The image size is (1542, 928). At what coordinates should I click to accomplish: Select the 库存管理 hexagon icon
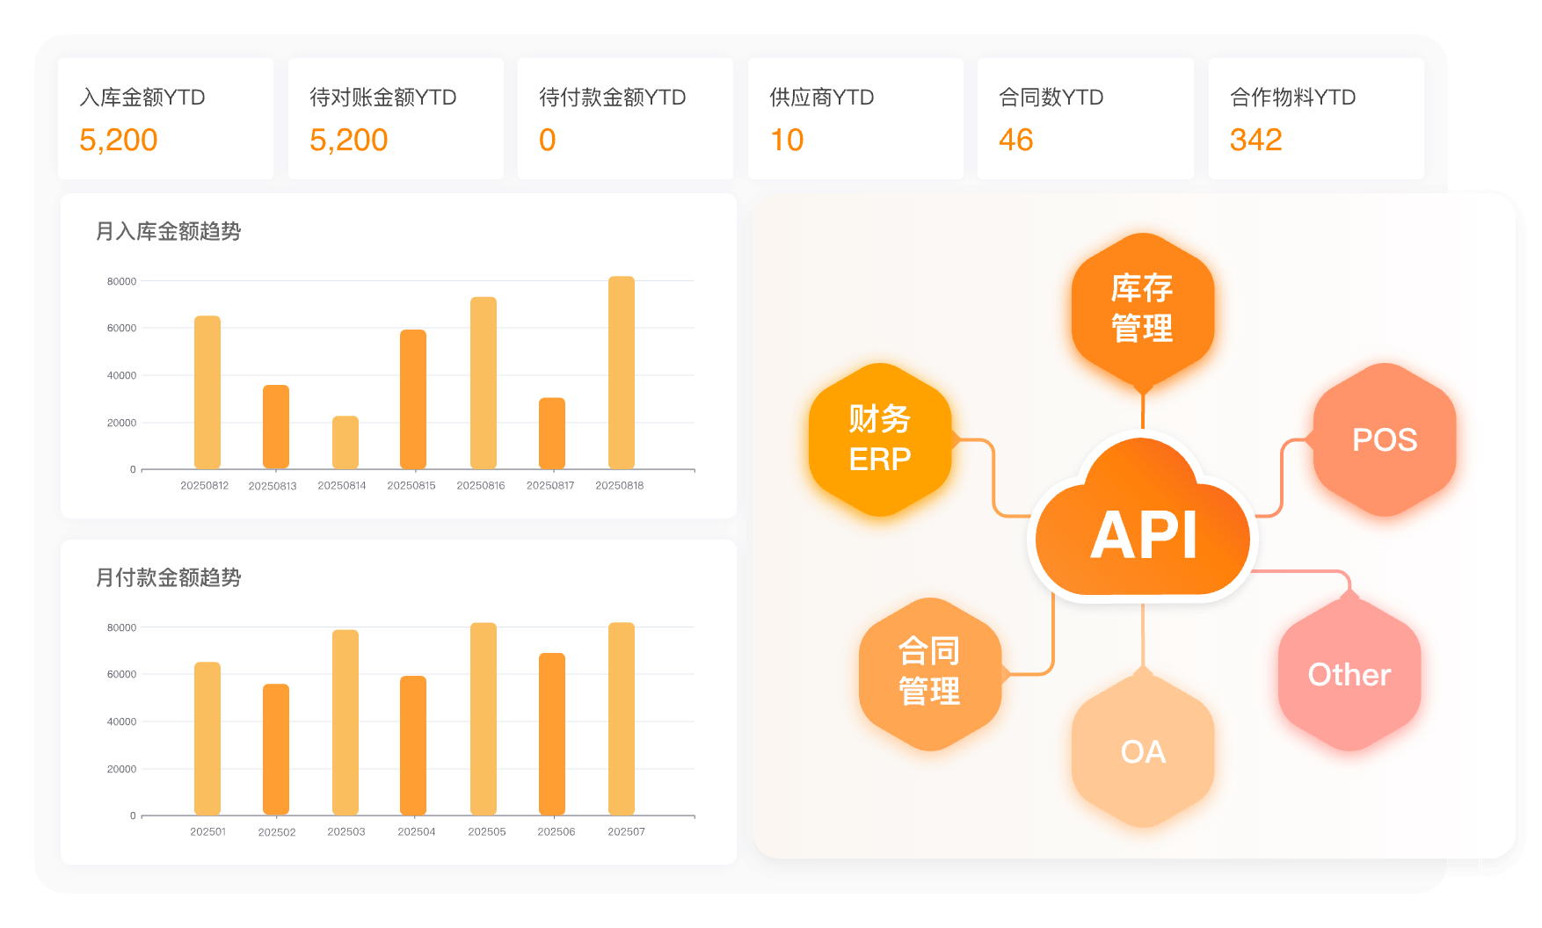click(1142, 308)
